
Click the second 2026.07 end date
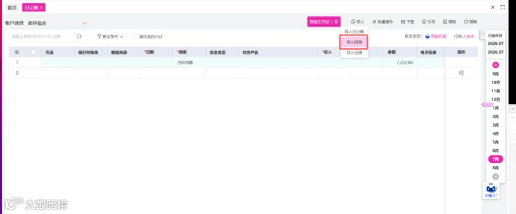pyautogui.click(x=495, y=52)
